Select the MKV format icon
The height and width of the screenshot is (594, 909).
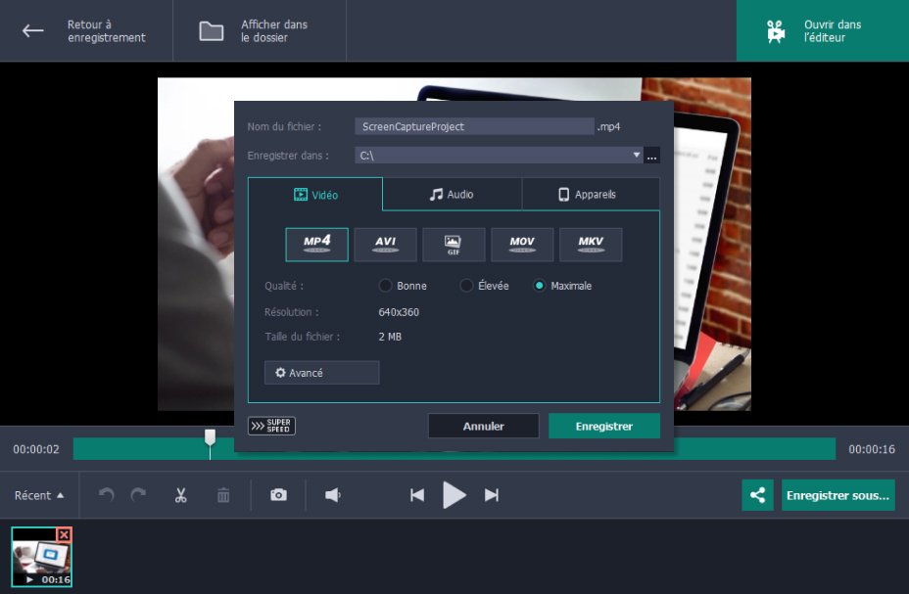point(591,245)
